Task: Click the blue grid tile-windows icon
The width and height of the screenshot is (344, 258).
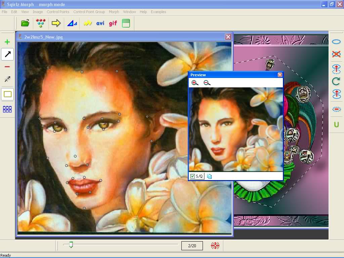Action: [x=7, y=109]
